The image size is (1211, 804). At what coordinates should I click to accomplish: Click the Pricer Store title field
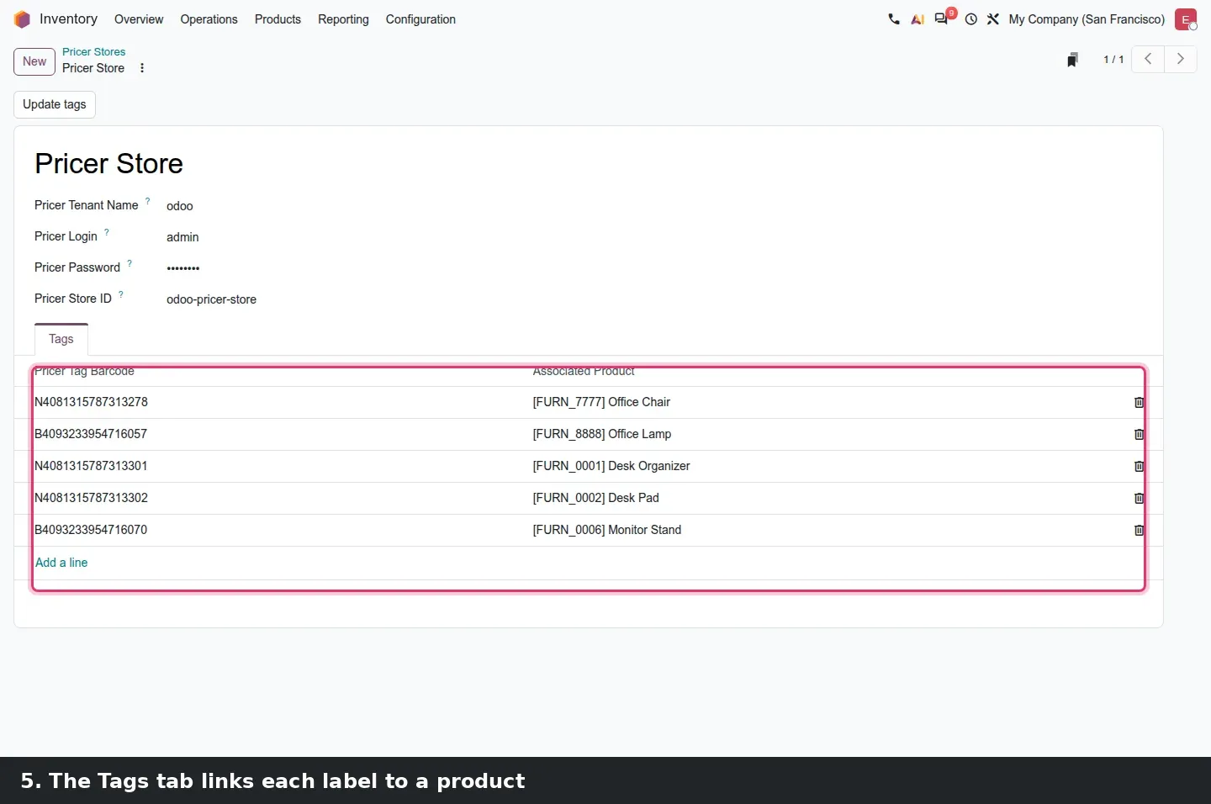point(108,163)
